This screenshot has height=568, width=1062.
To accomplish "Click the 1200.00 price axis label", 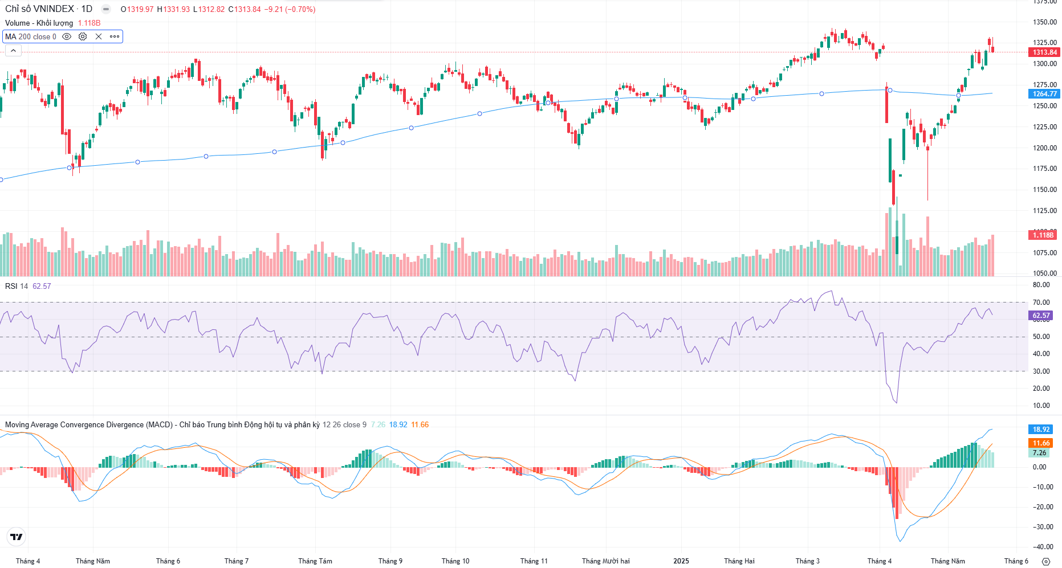I will (1044, 148).
